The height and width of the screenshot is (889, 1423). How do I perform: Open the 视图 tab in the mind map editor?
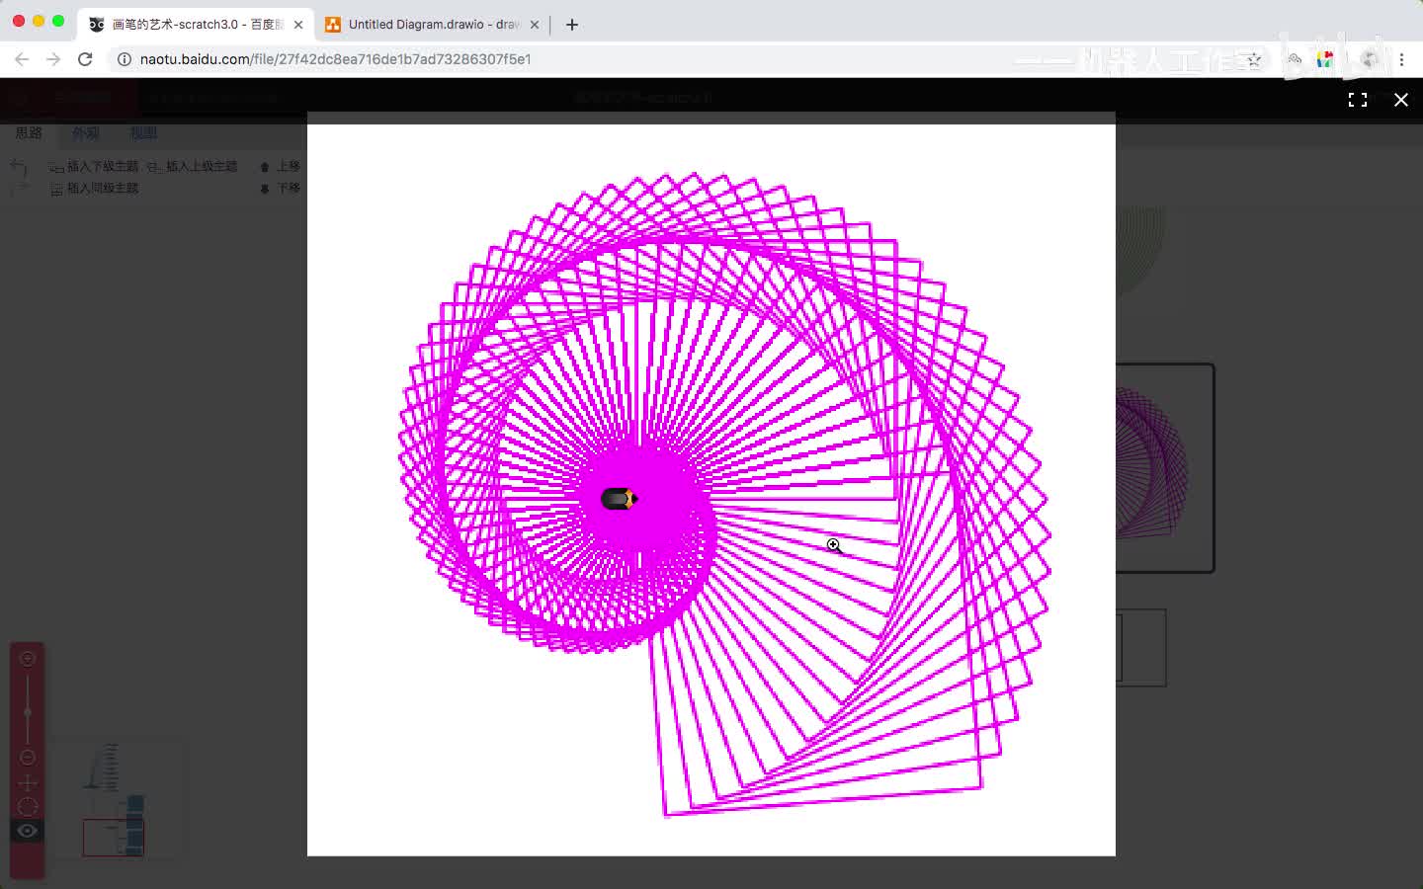pyautogui.click(x=143, y=132)
